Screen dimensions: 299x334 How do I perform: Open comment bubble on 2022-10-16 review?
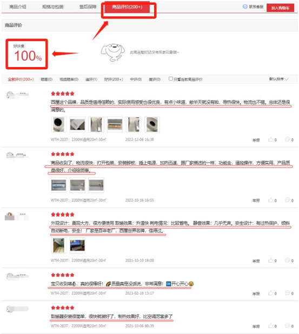click(x=287, y=200)
